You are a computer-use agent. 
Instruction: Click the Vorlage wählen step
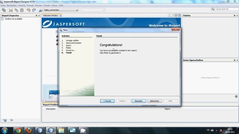(72, 41)
